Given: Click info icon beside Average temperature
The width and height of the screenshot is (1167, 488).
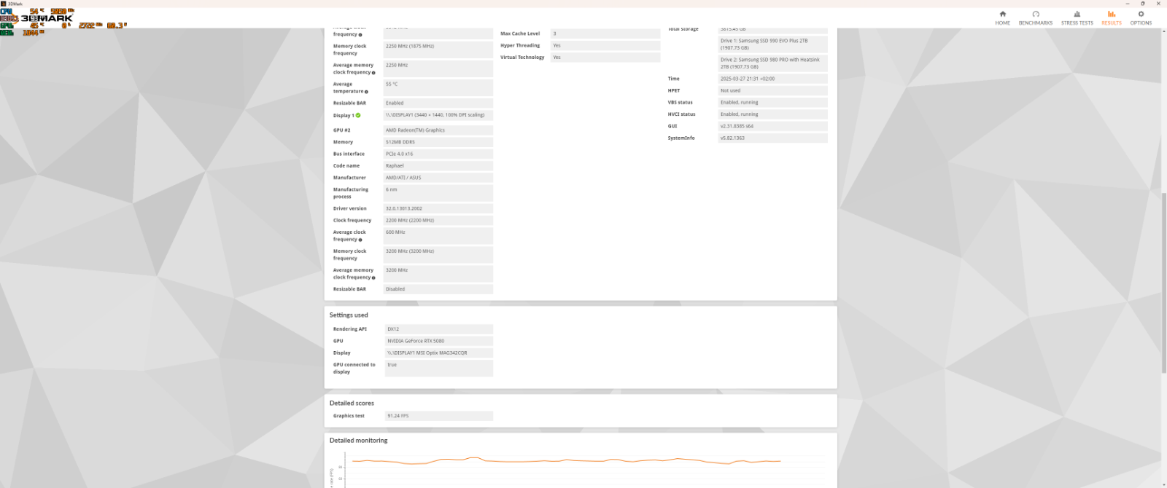Looking at the screenshot, I should (x=366, y=92).
